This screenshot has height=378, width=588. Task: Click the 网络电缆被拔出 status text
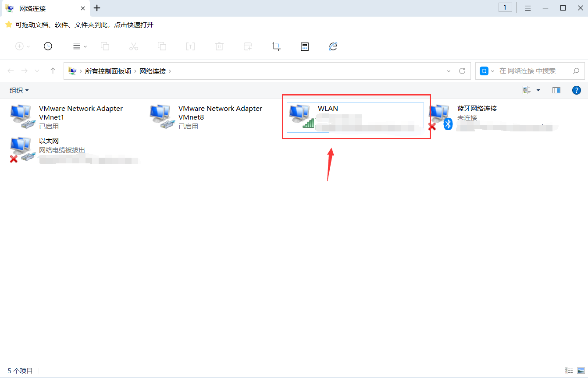coord(62,150)
